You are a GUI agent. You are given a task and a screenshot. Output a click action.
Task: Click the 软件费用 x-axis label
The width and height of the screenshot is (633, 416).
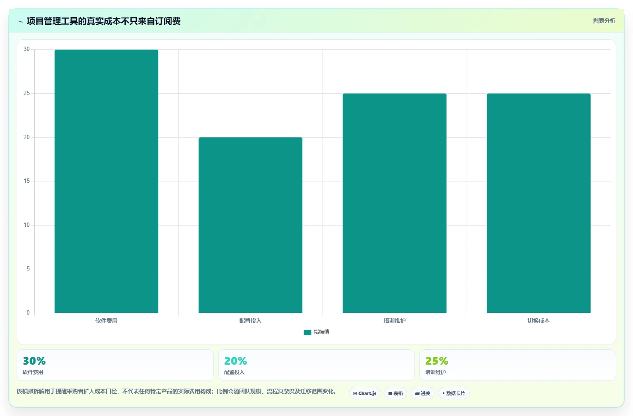point(106,321)
